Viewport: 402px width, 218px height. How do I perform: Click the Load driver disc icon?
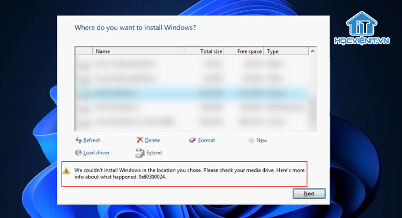pyautogui.click(x=78, y=153)
